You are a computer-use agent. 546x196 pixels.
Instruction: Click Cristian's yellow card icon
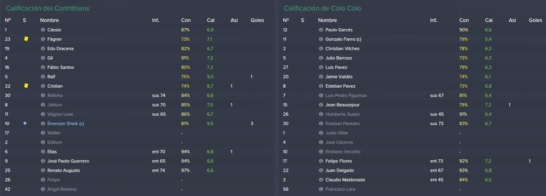[26, 86]
